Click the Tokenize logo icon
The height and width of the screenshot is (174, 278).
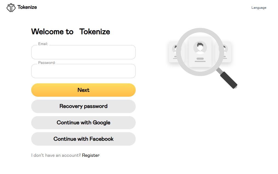pos(10,7)
